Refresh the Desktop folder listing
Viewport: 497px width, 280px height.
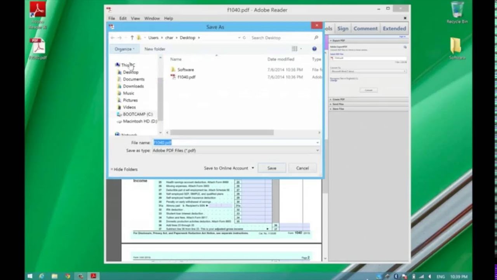(244, 38)
